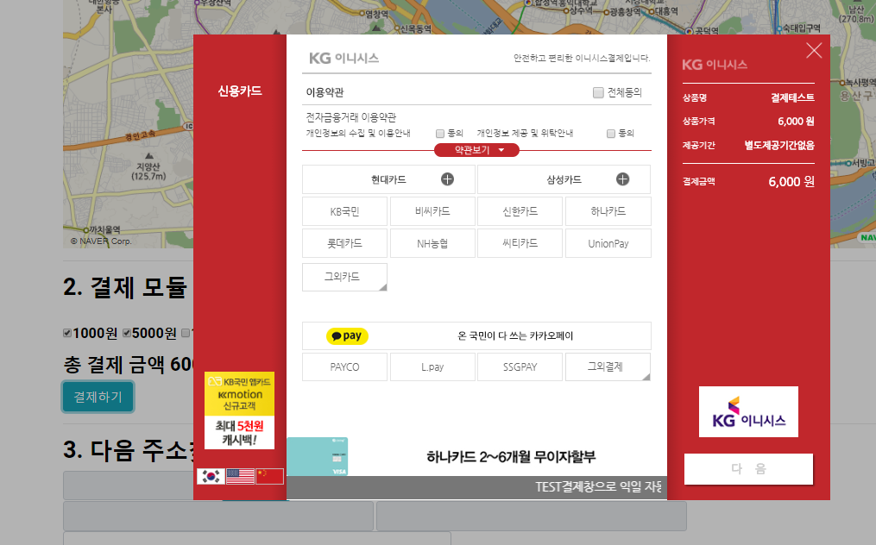Image resolution: width=876 pixels, height=545 pixels.
Task: Click the 전자금융거래 이용약관 text
Action: tap(351, 117)
